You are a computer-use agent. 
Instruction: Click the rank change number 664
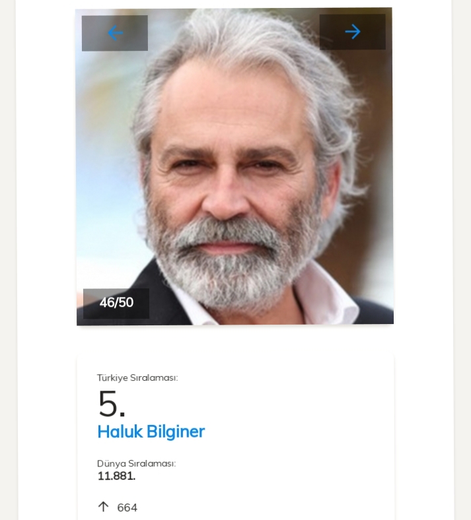coord(127,507)
